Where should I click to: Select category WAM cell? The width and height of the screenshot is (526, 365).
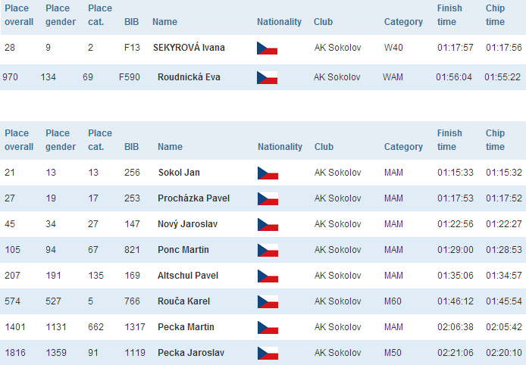[393, 77]
